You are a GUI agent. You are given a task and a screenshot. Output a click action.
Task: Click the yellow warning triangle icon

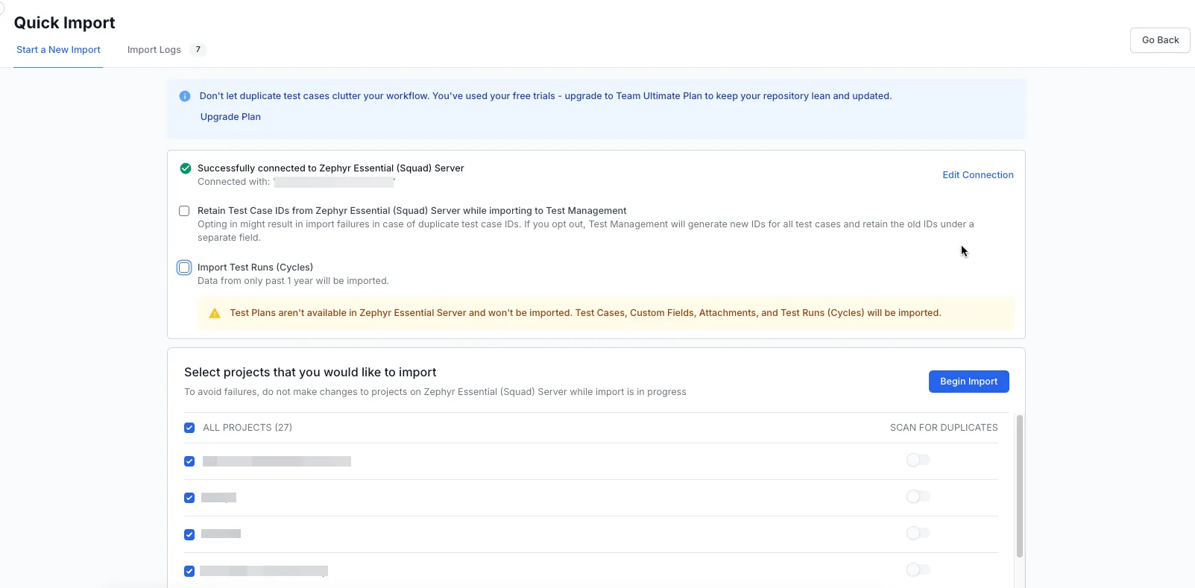[x=215, y=313]
